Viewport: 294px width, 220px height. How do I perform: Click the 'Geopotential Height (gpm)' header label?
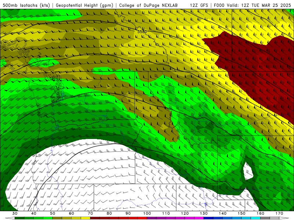coord(85,5)
